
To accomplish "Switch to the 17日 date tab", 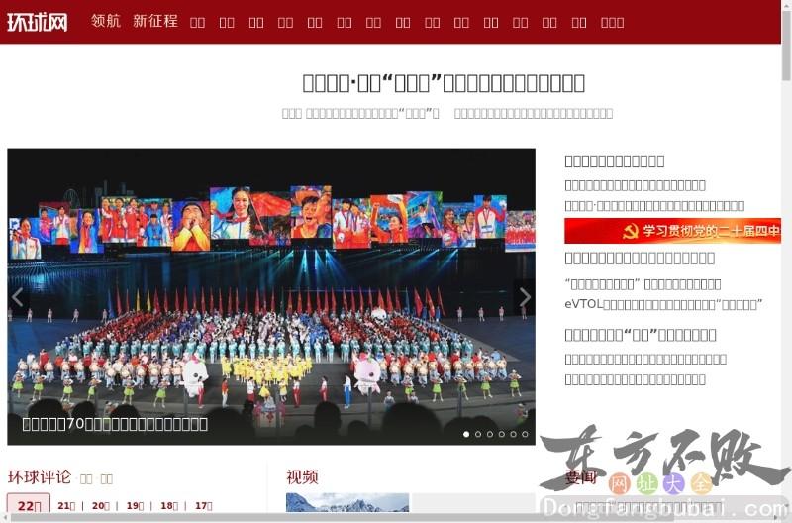I will [x=203, y=506].
